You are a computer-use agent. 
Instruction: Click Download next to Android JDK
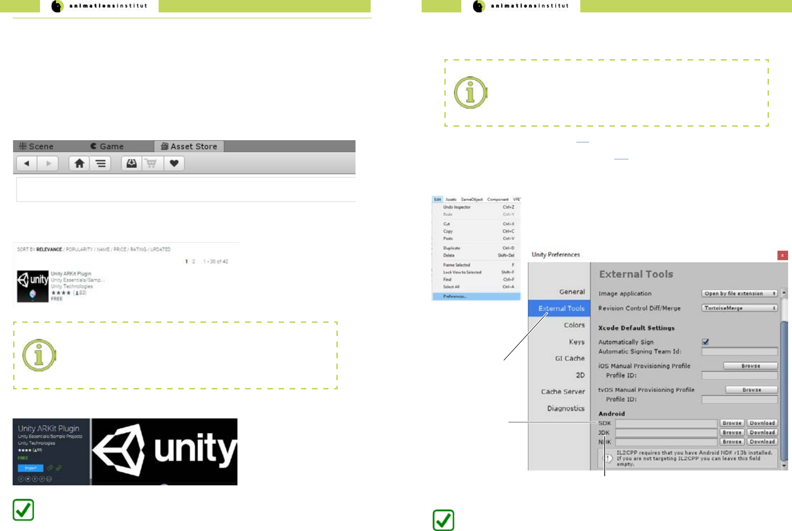pos(762,432)
